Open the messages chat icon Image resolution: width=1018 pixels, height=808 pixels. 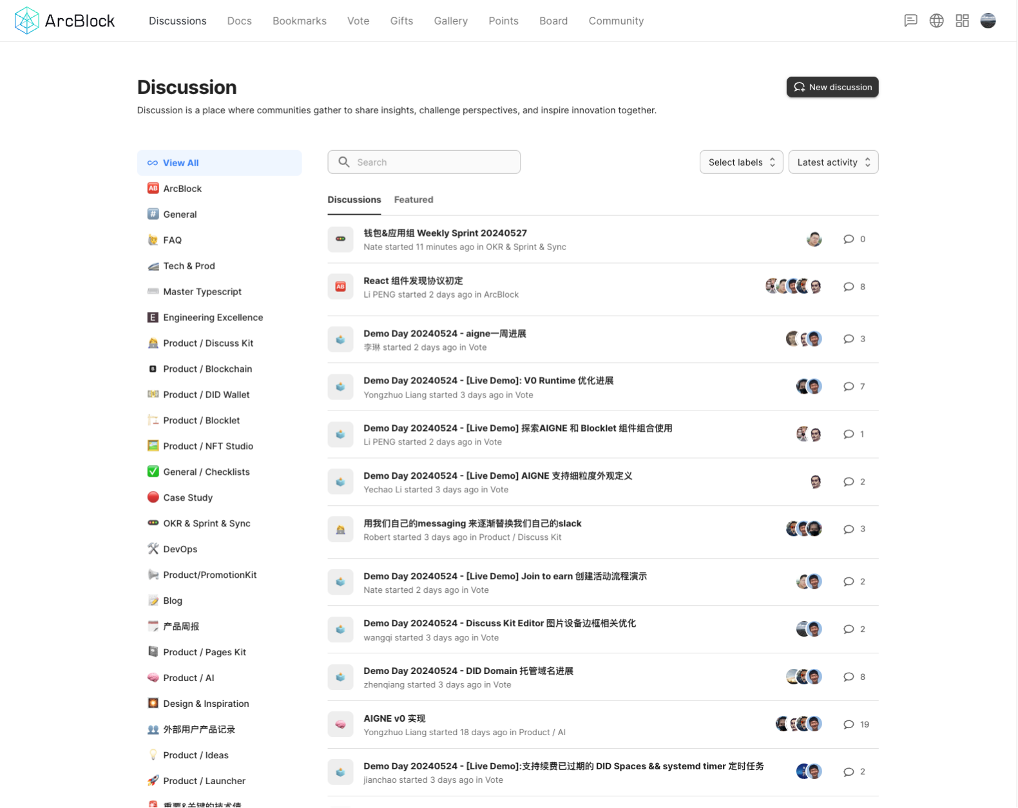(910, 21)
